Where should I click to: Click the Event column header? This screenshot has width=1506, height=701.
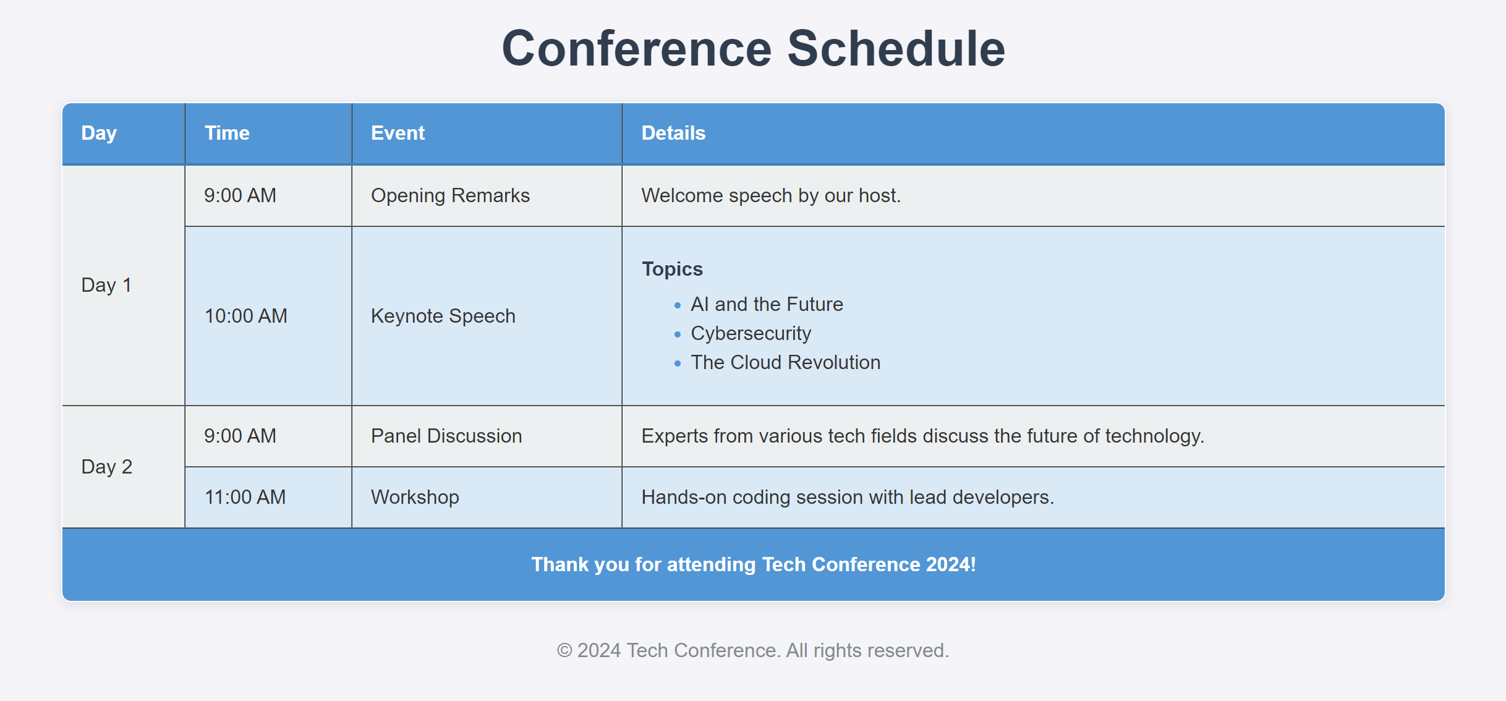coord(487,134)
